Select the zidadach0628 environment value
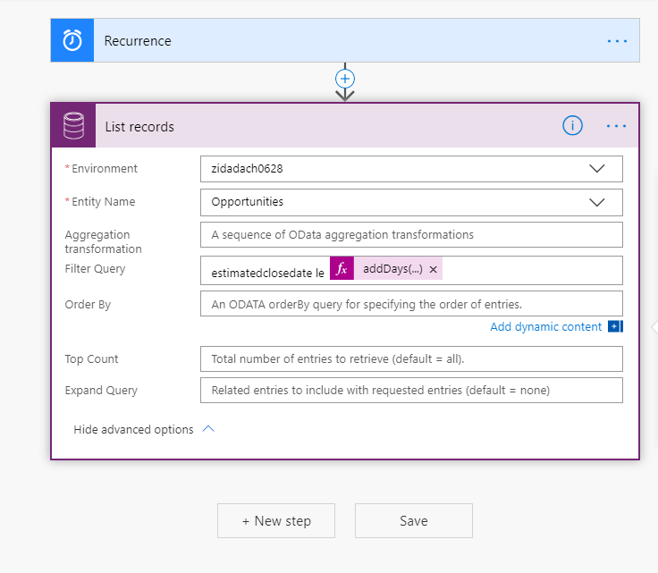The image size is (658, 573). point(247,169)
